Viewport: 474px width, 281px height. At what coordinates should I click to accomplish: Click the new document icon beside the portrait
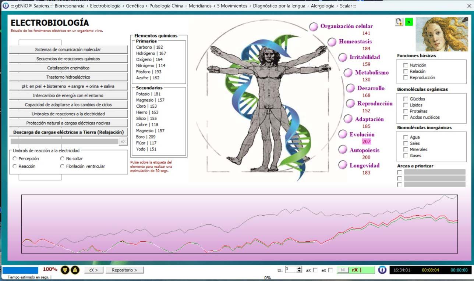[x=399, y=22]
